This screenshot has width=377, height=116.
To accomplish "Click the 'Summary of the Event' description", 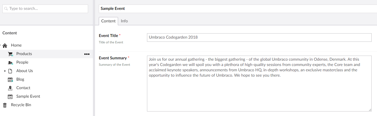I will coord(114,65).
